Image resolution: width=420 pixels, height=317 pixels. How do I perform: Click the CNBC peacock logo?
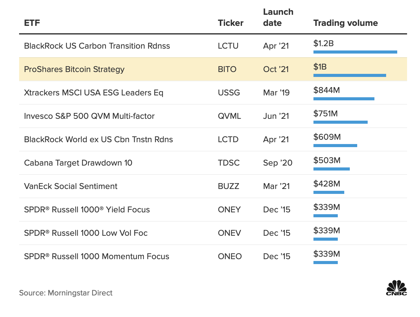(x=396, y=288)
